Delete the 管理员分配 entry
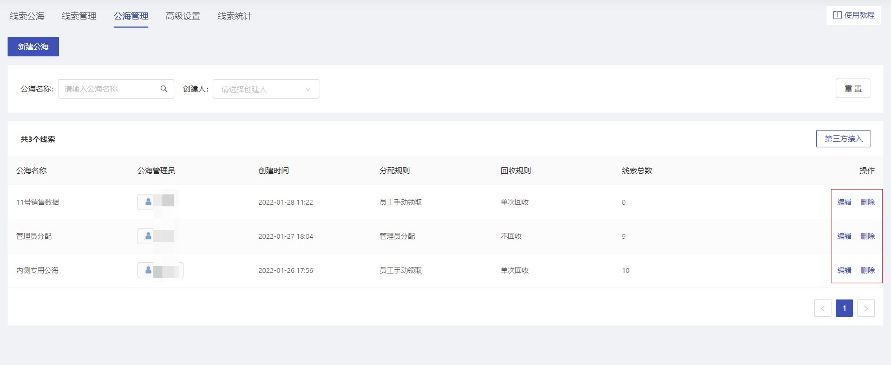 coord(868,236)
